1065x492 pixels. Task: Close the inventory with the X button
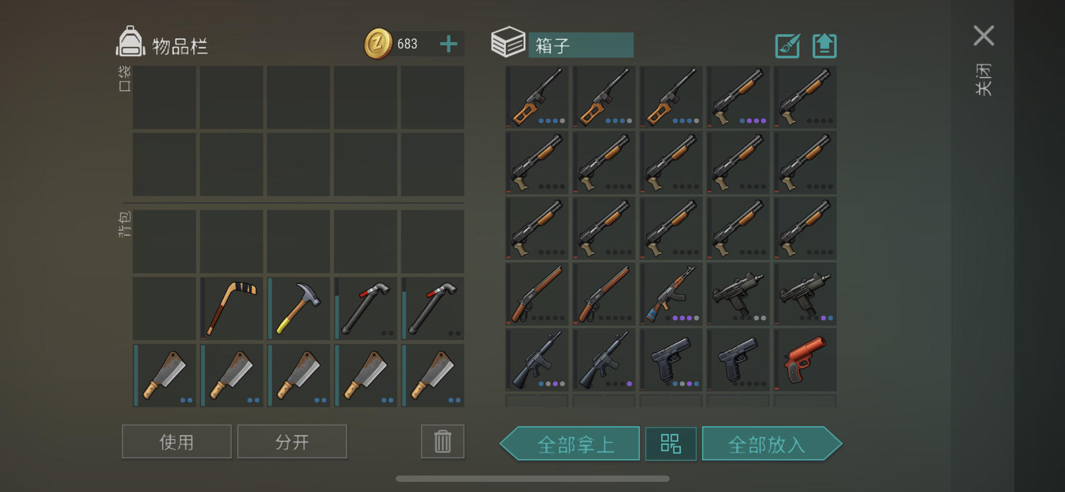(x=984, y=36)
